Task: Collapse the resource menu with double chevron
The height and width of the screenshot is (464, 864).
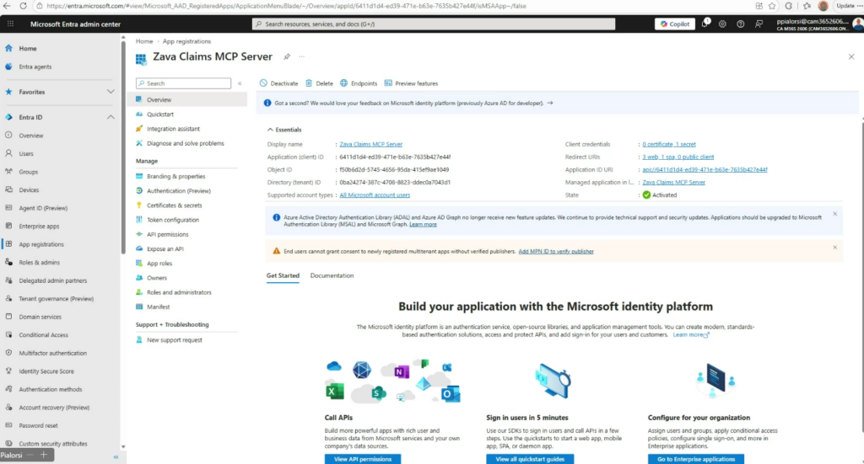Action: pos(240,83)
